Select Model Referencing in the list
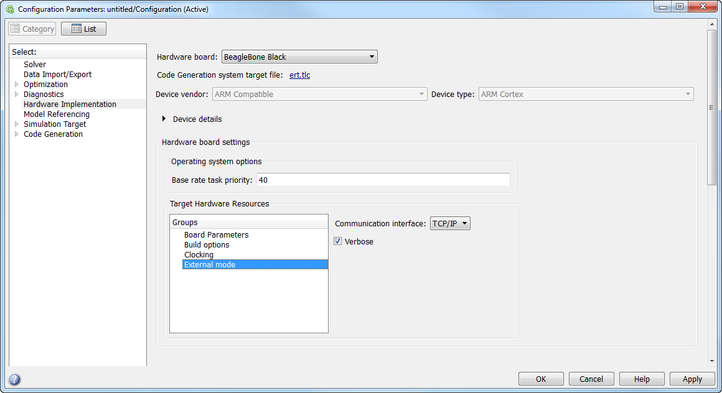The image size is (722, 393). 57,114
